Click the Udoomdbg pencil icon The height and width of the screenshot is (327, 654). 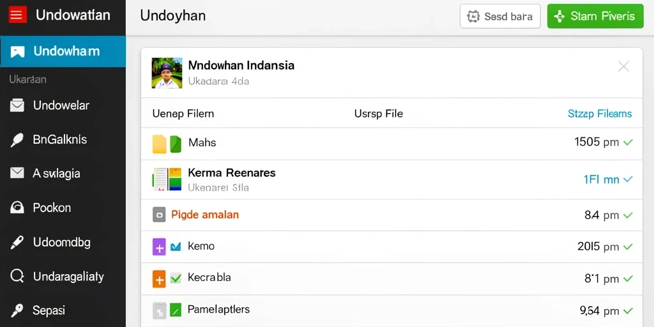(x=17, y=242)
